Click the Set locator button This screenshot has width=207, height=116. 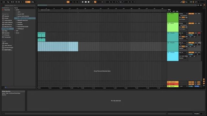click(169, 10)
